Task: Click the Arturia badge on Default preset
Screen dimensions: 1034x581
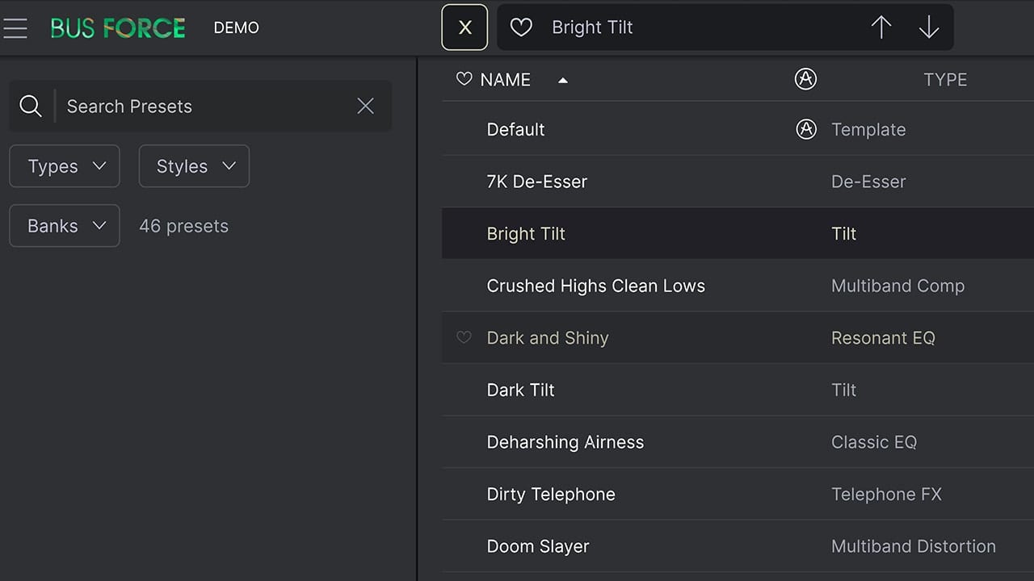Action: [x=806, y=129]
